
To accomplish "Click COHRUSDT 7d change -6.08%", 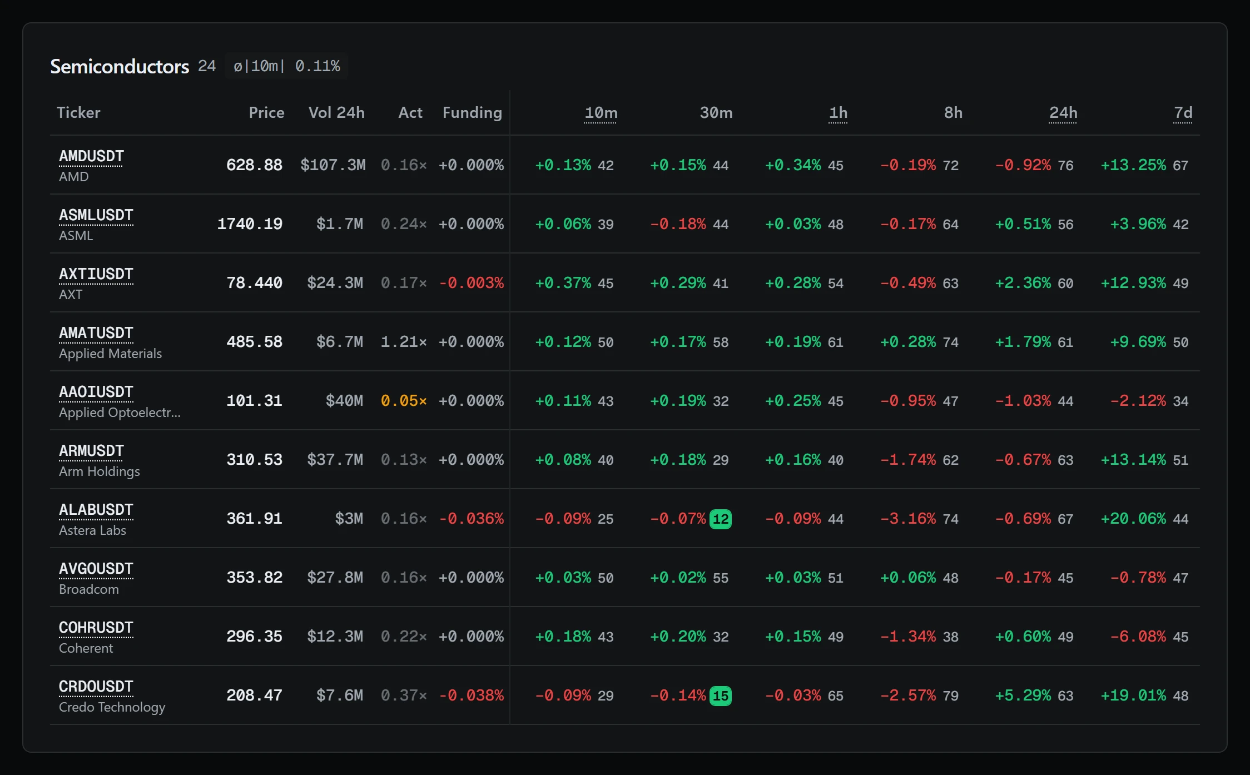I will [x=1138, y=637].
